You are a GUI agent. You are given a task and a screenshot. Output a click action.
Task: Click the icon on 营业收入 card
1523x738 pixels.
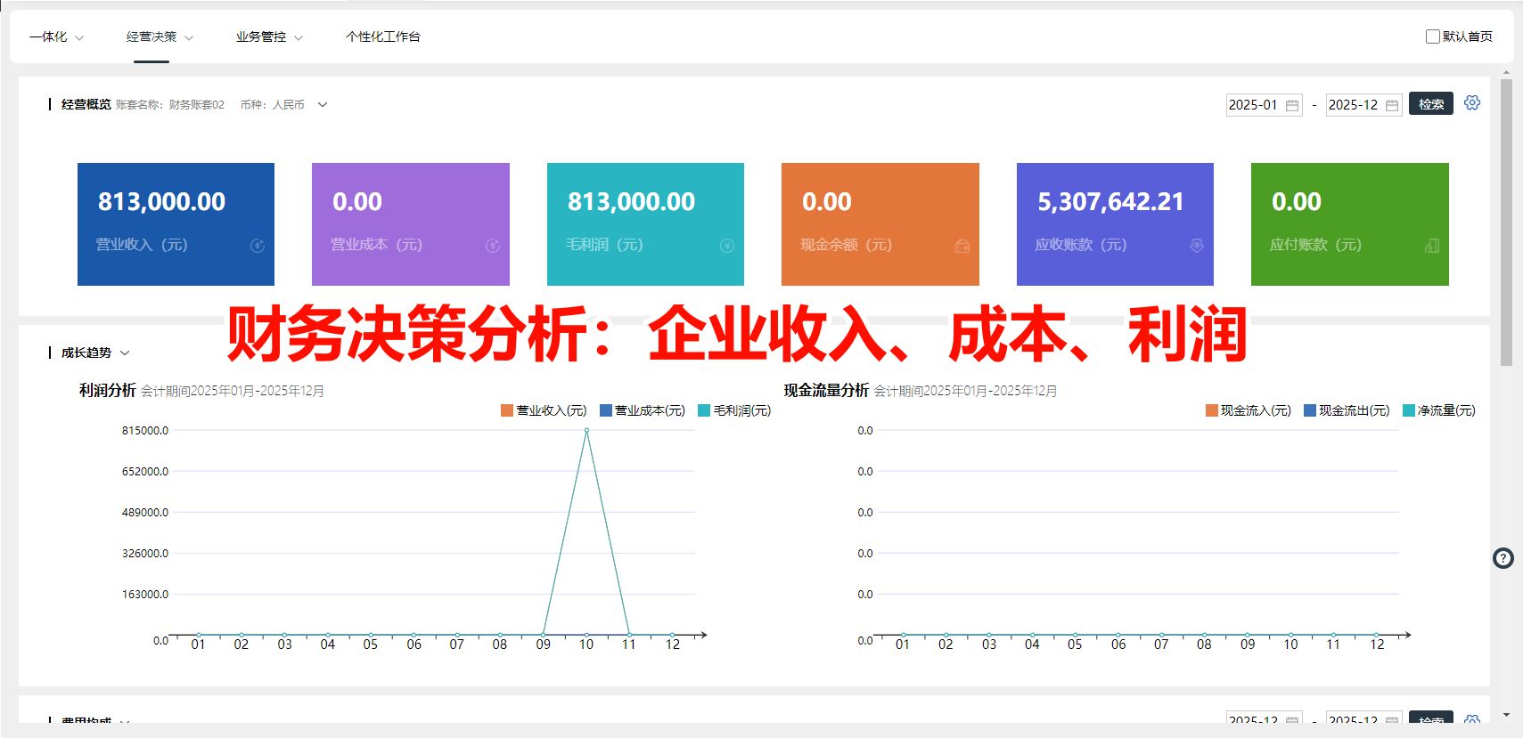pos(258,246)
